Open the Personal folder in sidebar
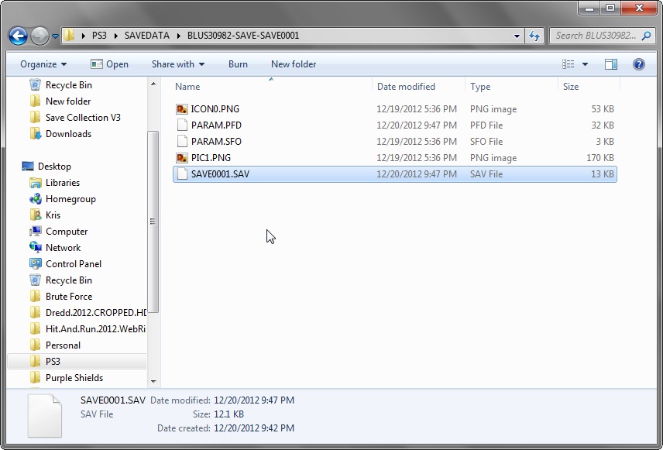Viewport: 663px width, 450px height. coord(63,345)
